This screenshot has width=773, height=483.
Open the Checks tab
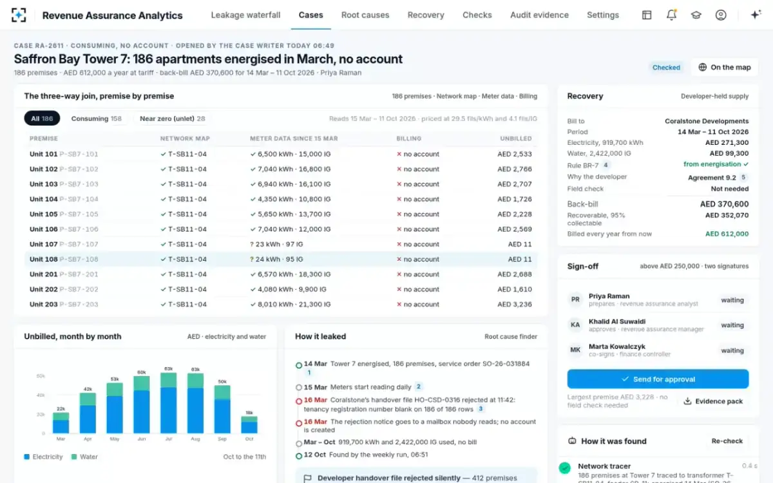pyautogui.click(x=477, y=15)
